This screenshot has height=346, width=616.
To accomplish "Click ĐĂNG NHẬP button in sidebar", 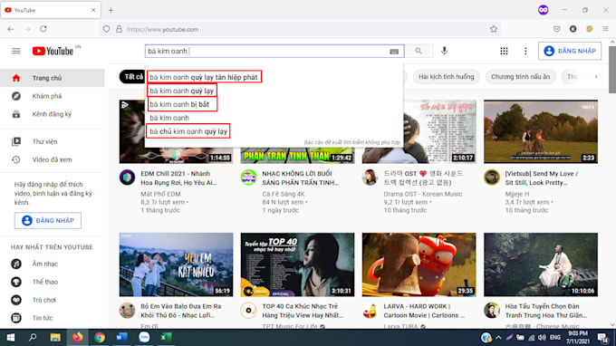I will (x=48, y=221).
